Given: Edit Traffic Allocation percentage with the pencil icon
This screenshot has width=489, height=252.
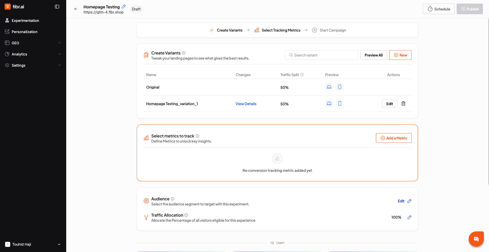Looking at the screenshot, I should (409, 217).
